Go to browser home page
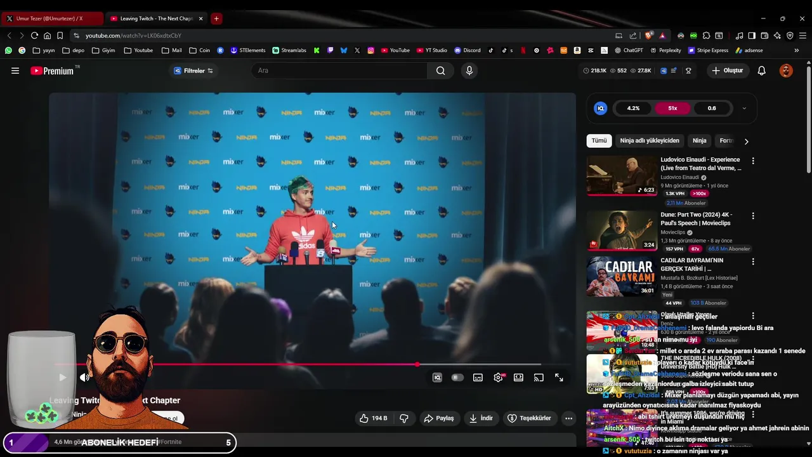This screenshot has width=812, height=457. coord(47,36)
